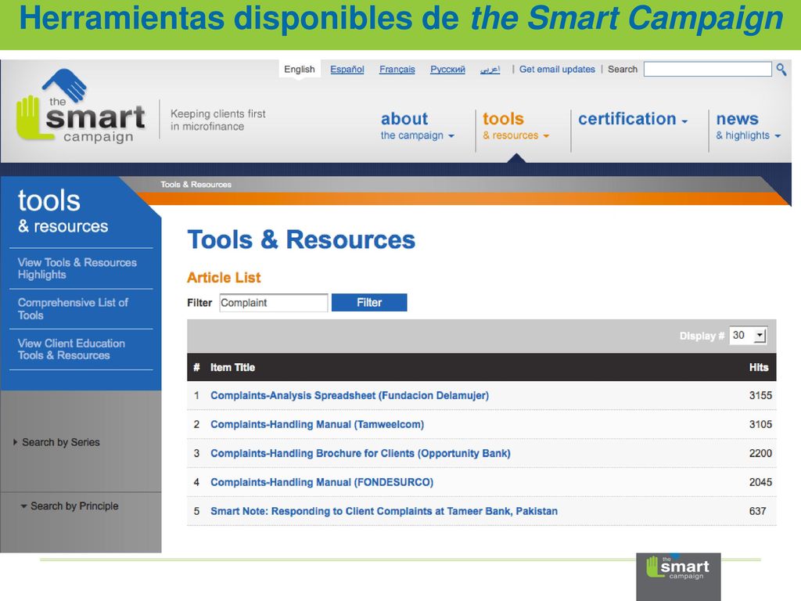Click the blue Filter button

(x=369, y=303)
